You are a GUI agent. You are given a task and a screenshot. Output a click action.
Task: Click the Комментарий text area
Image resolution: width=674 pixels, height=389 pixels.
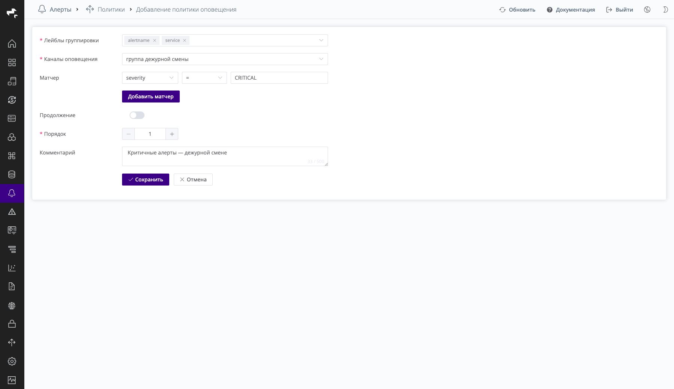(225, 156)
